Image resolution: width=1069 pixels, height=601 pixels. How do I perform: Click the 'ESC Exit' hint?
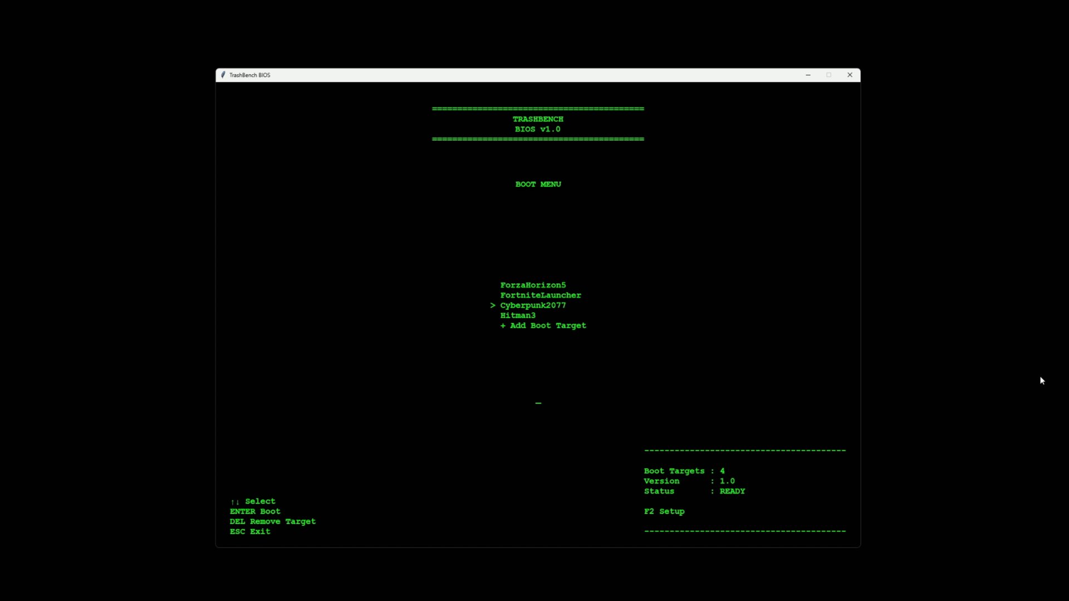250,531
